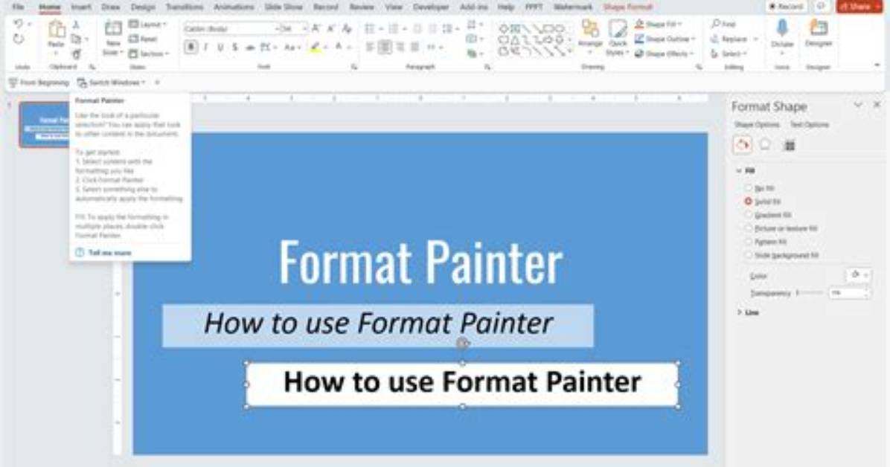Open Effects pentagon icon in Format Shape
The height and width of the screenshot is (467, 890).
[765, 145]
